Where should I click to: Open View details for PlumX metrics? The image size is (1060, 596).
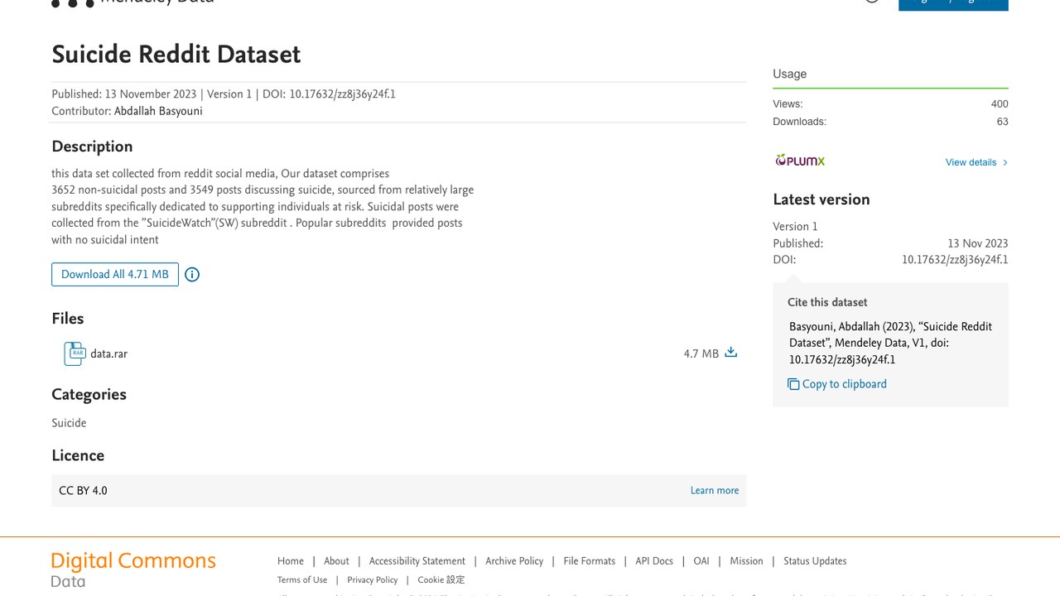tap(976, 162)
